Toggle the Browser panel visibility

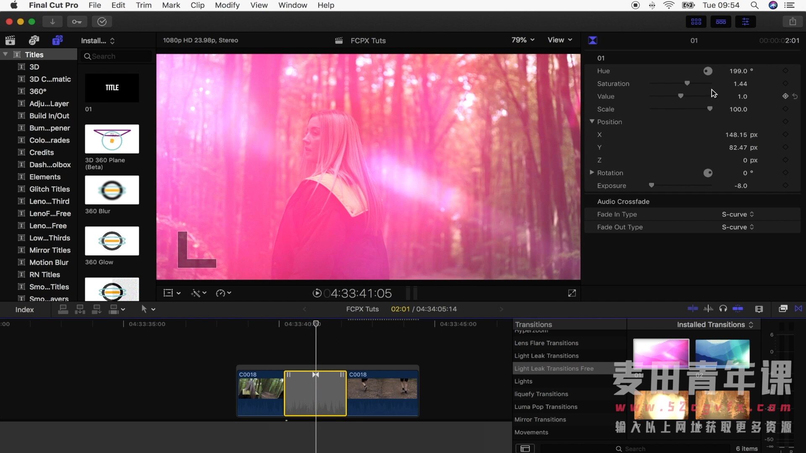(x=696, y=21)
